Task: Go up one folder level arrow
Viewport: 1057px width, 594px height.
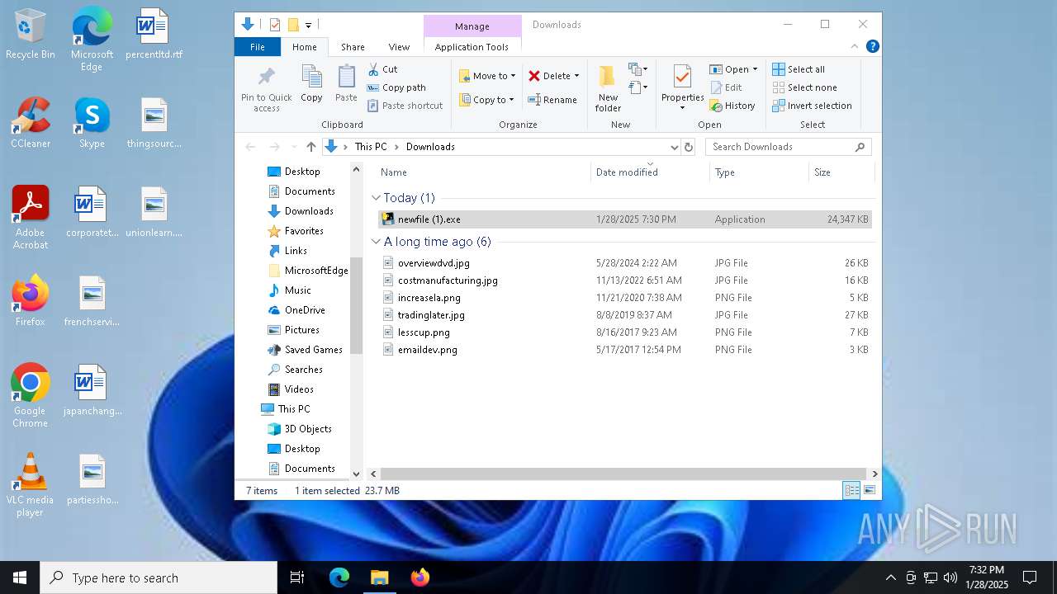Action: coord(310,147)
